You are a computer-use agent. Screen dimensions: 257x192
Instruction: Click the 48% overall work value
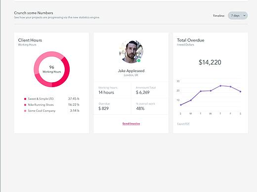tap(140, 108)
